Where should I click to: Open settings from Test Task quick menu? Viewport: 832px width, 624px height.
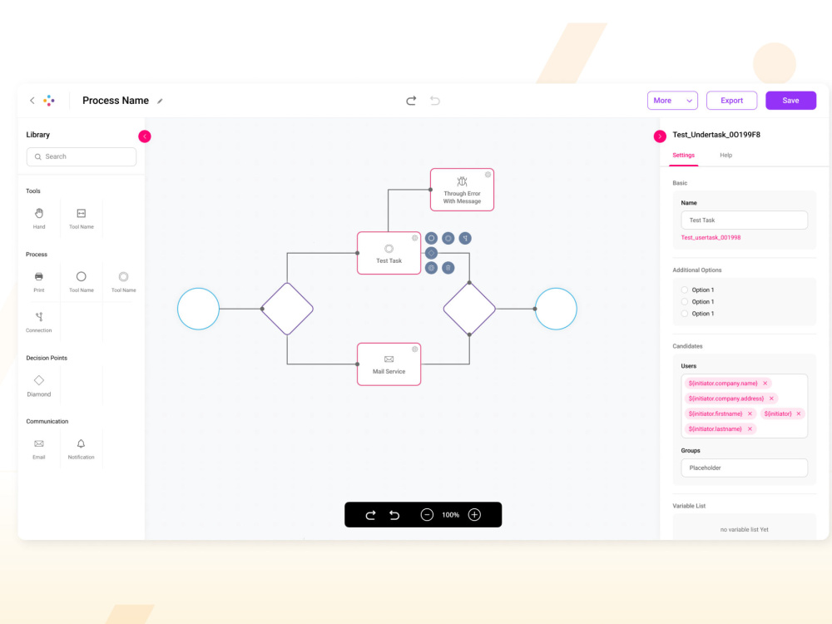click(431, 268)
